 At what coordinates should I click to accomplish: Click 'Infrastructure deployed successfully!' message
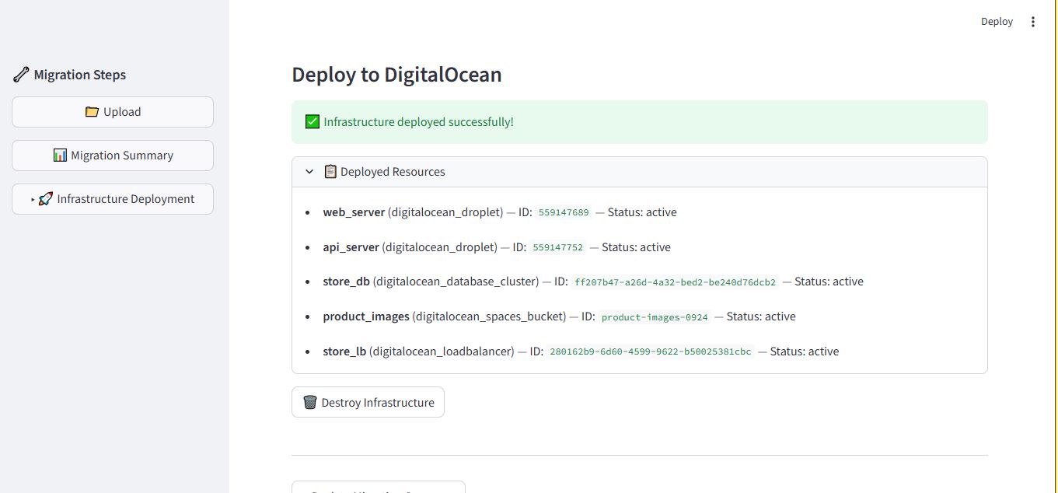coord(418,122)
